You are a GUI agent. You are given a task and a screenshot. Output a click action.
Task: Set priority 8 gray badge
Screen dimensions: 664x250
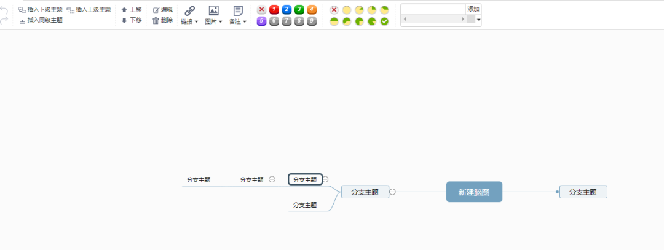[x=299, y=21]
